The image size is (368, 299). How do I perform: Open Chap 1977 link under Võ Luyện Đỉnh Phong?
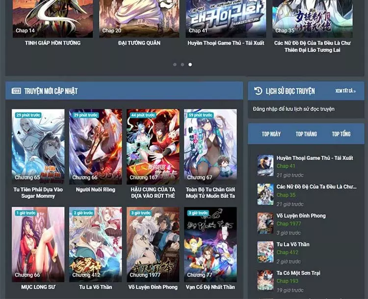(x=289, y=224)
